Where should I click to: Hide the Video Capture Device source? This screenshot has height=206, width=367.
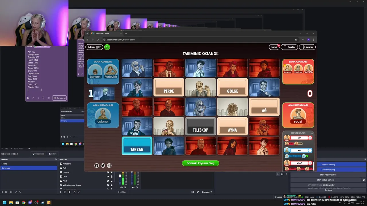[108, 185]
